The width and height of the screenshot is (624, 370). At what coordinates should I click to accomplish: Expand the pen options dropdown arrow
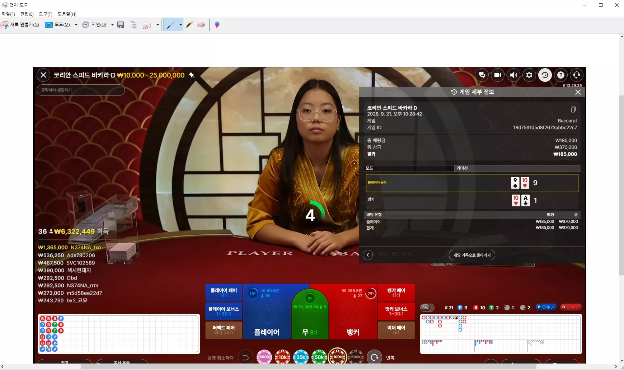click(180, 25)
